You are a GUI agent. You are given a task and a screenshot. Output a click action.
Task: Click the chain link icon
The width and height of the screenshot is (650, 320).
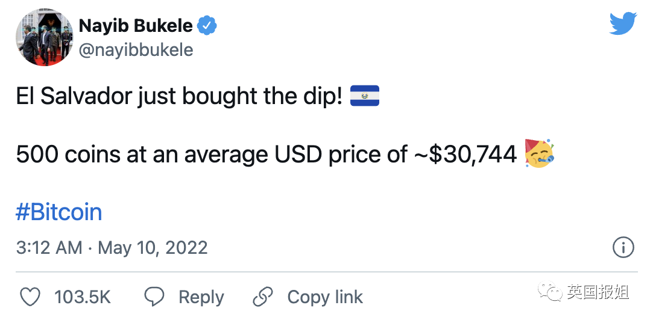click(263, 297)
